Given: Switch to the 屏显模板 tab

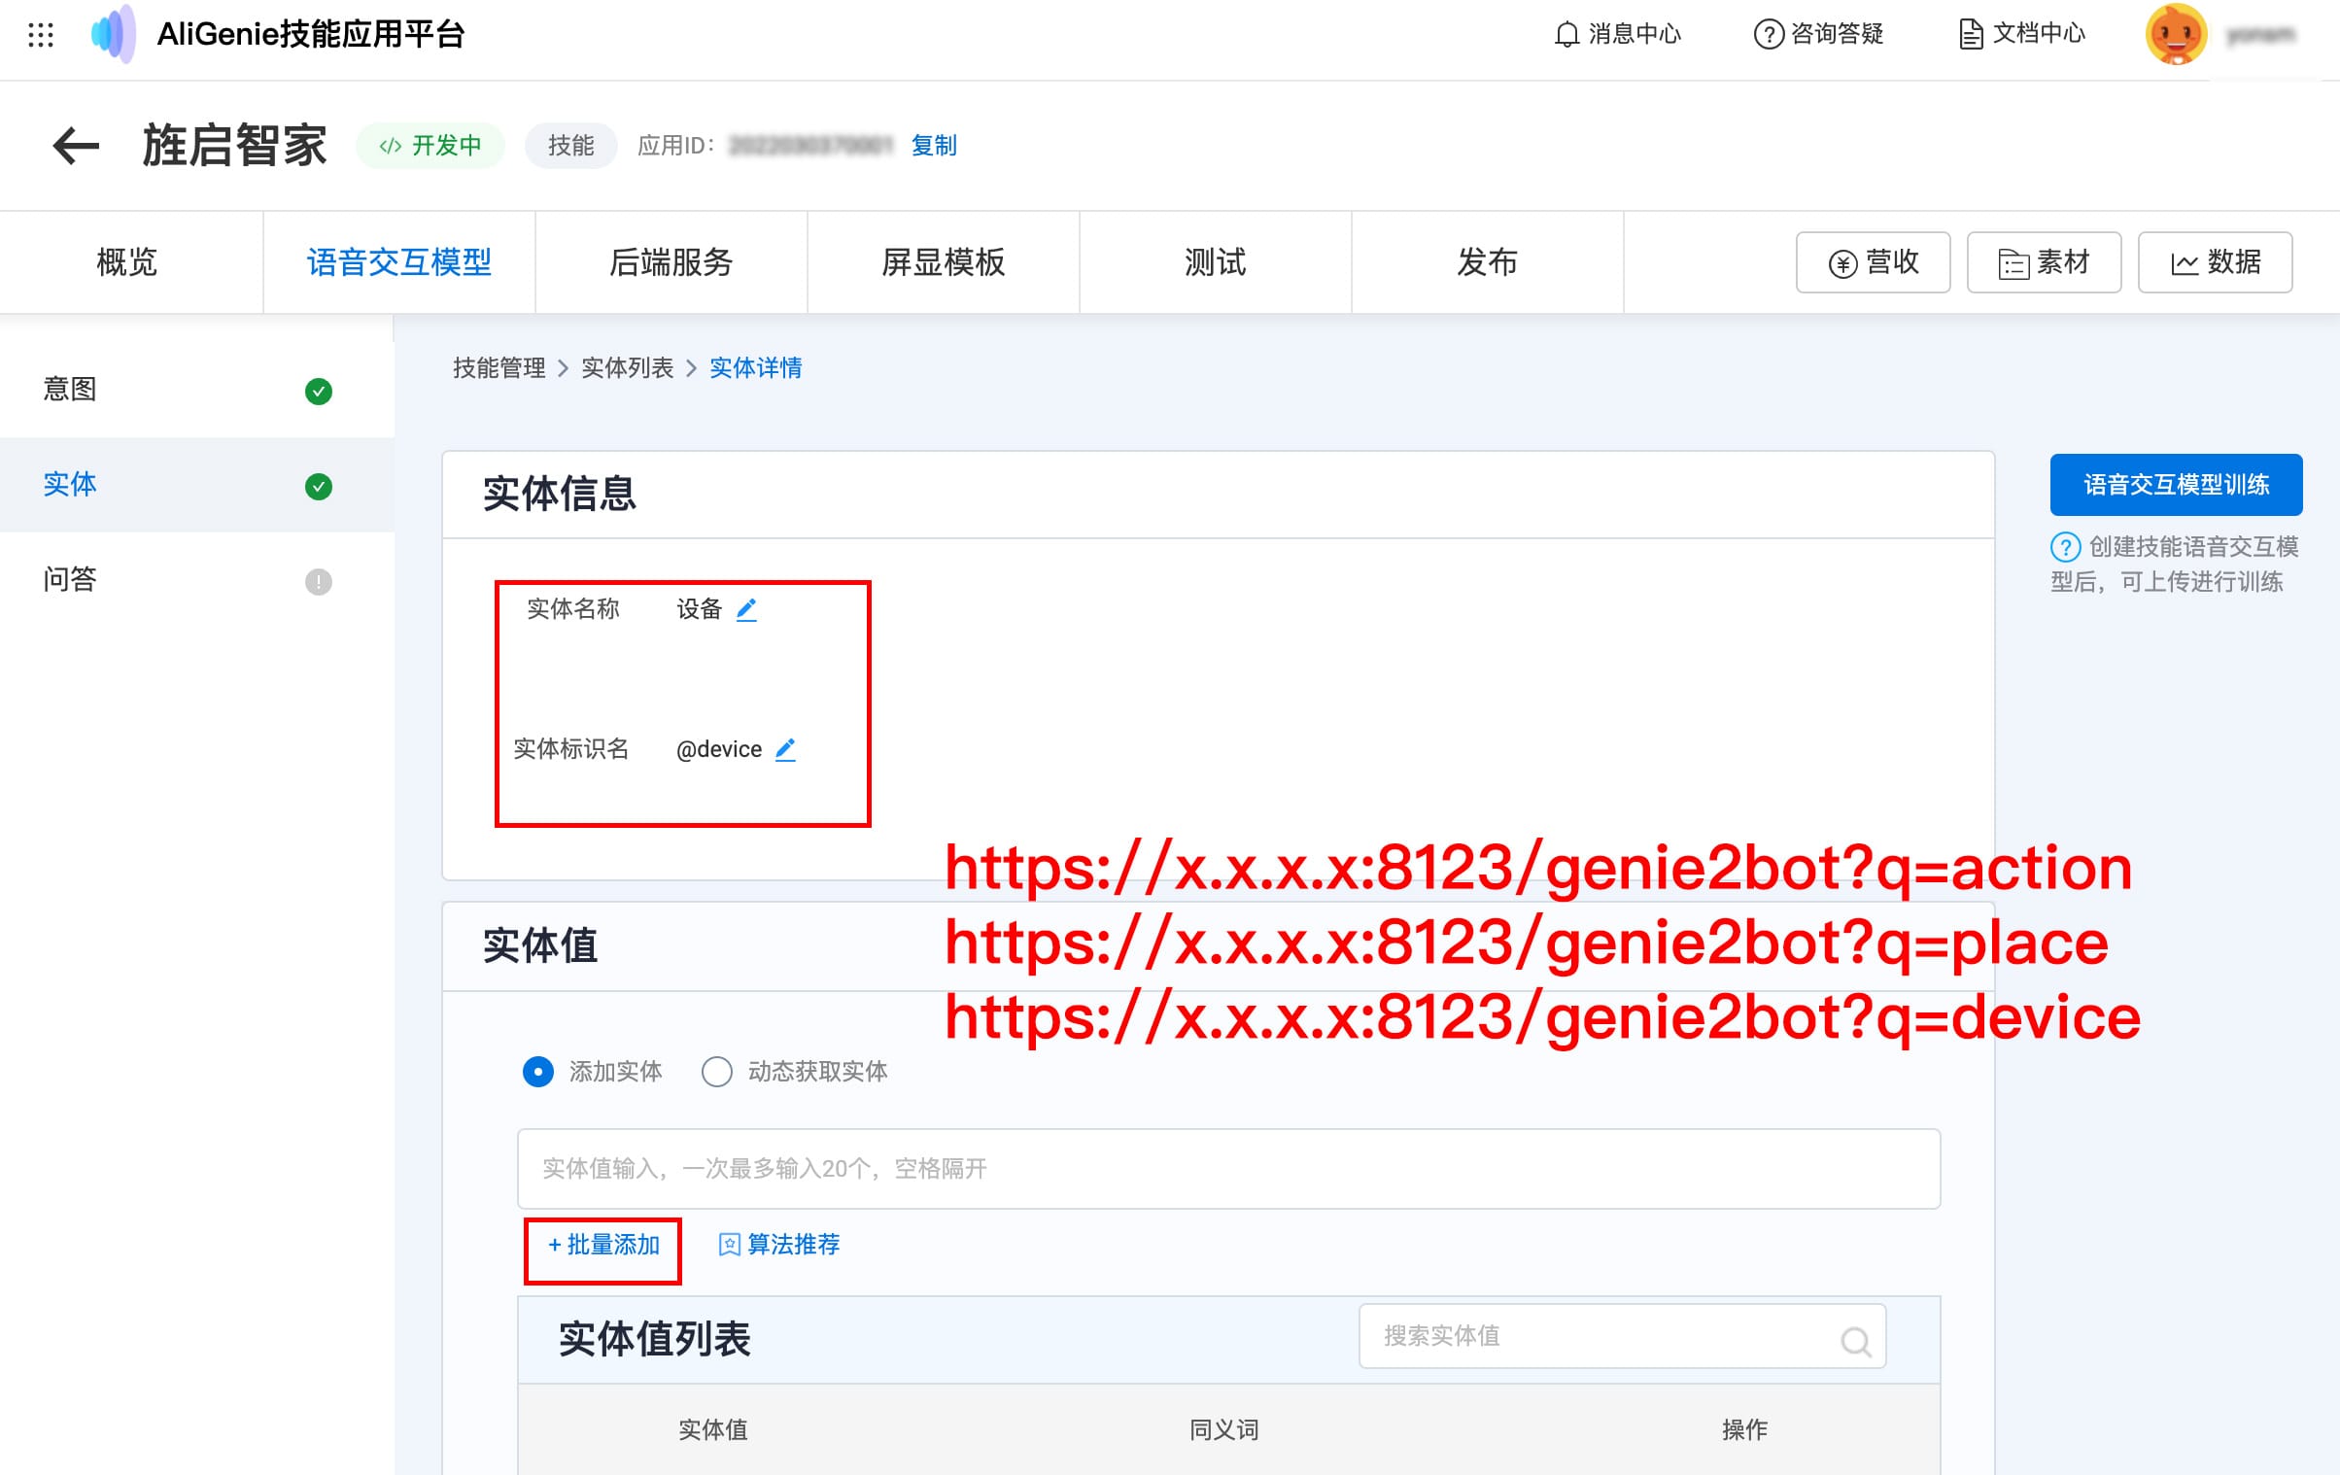Looking at the screenshot, I should pos(944,262).
